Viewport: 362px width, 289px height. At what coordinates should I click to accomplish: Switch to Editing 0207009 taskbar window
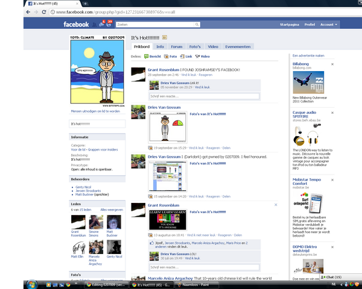click(x=106, y=285)
